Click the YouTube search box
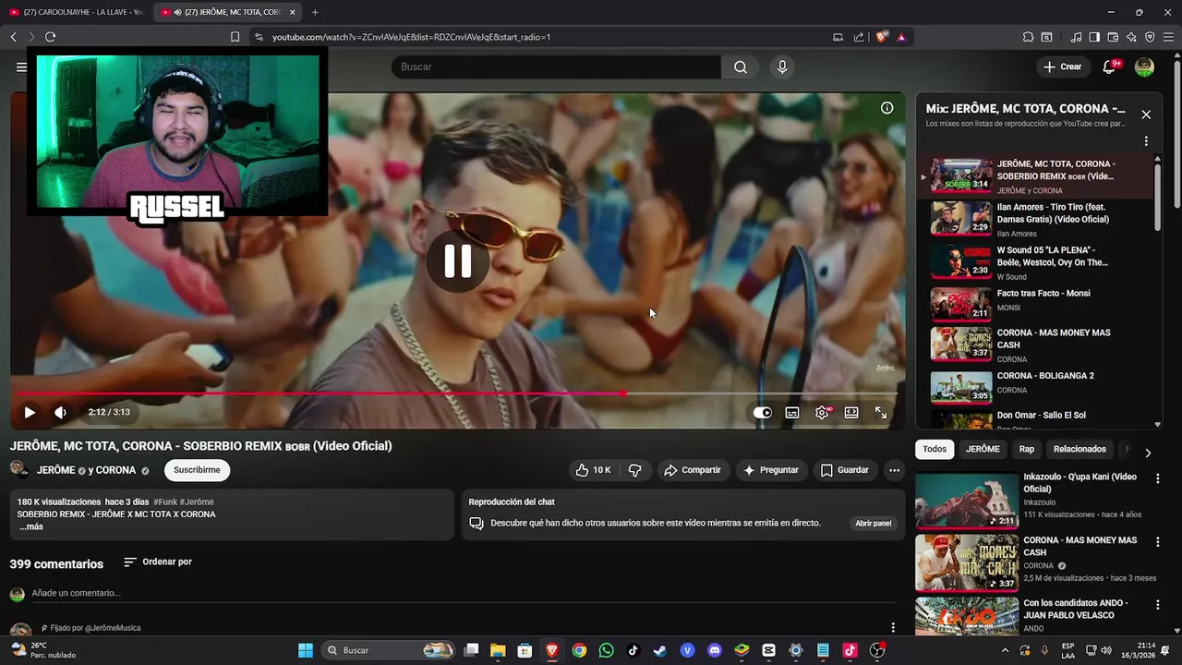 [556, 66]
